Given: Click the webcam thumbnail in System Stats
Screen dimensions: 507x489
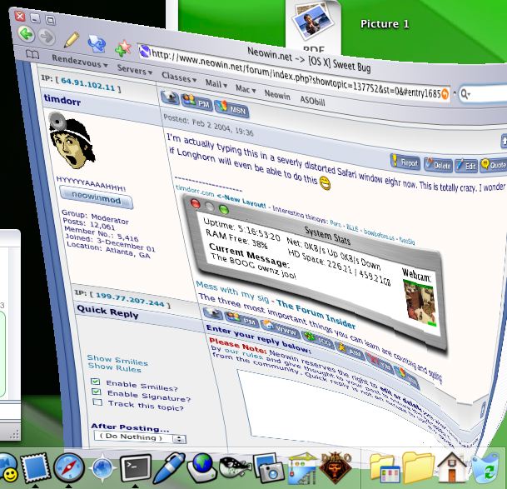Looking at the screenshot, I should pyautogui.click(x=419, y=303).
